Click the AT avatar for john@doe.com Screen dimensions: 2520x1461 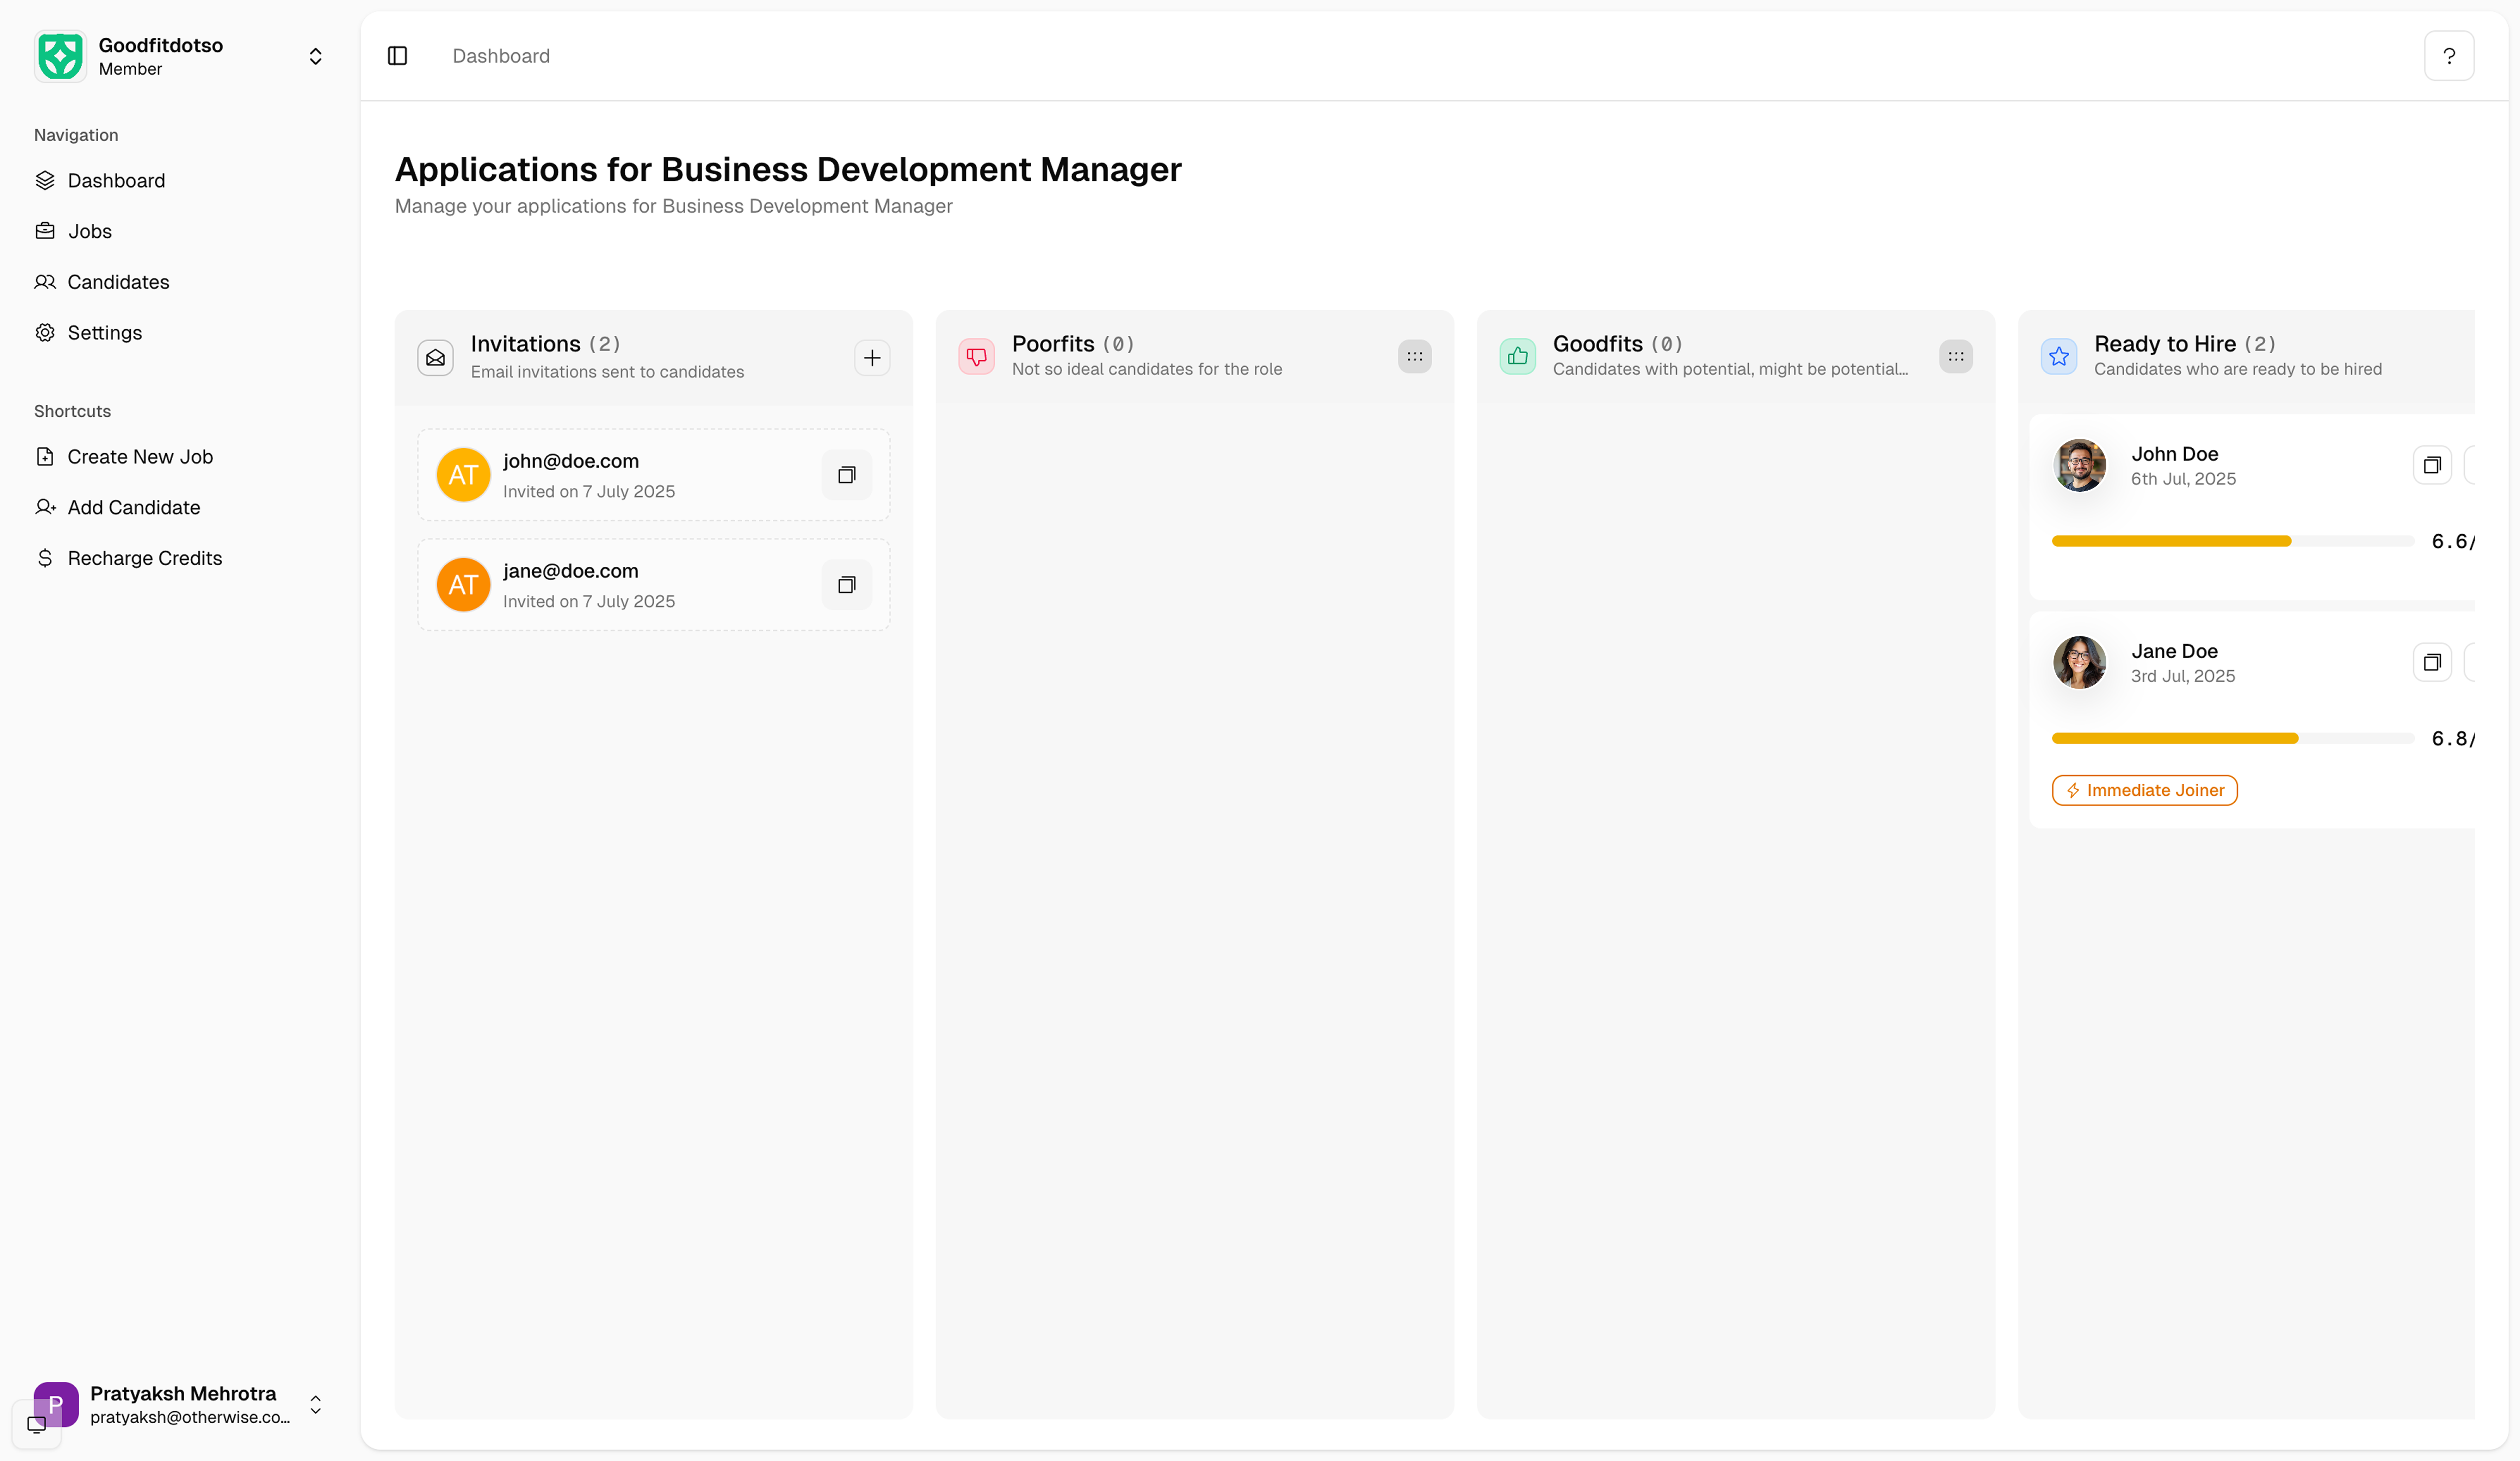[463, 475]
